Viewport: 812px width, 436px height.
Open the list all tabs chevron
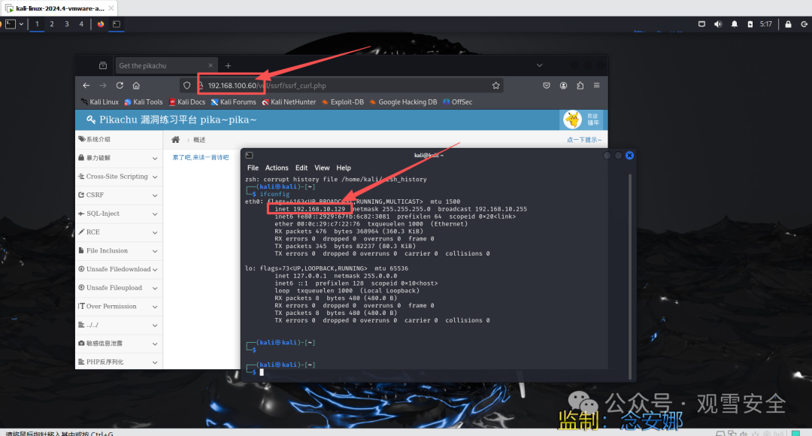540,65
